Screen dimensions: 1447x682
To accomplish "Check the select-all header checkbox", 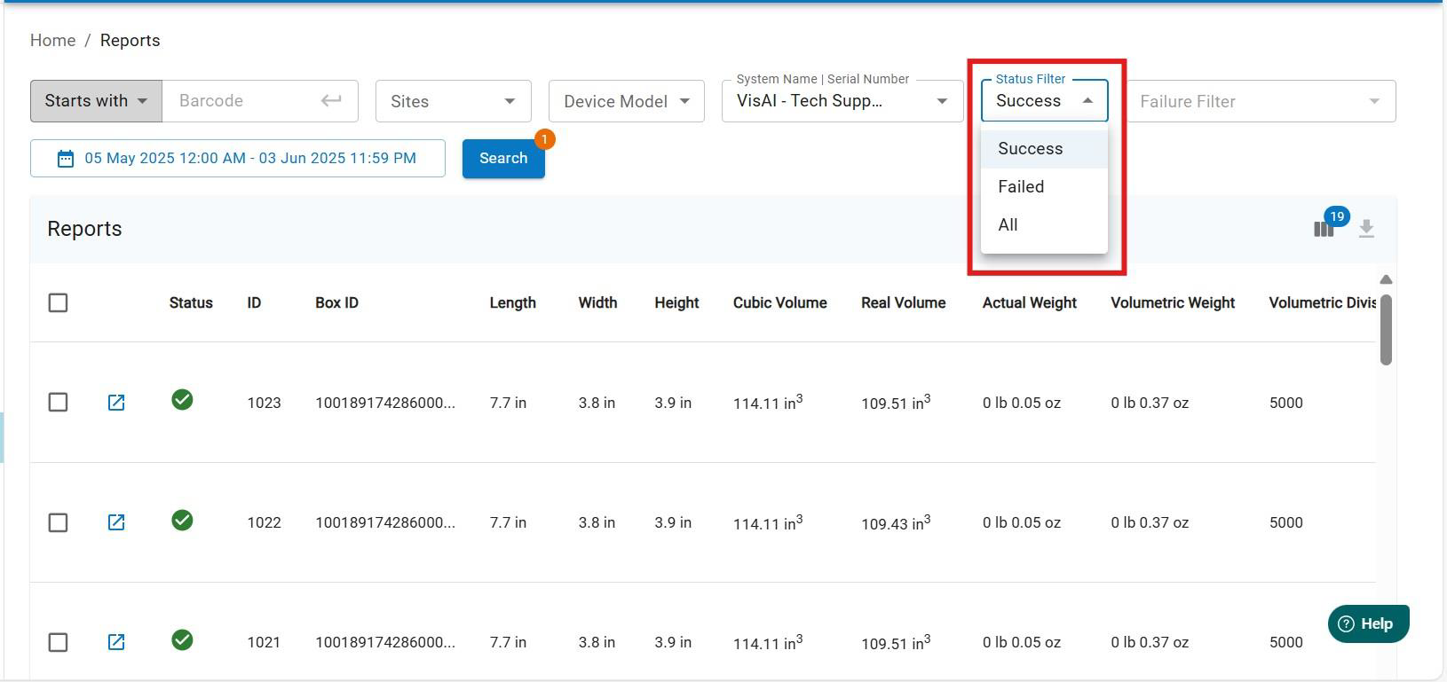I will pos(58,303).
